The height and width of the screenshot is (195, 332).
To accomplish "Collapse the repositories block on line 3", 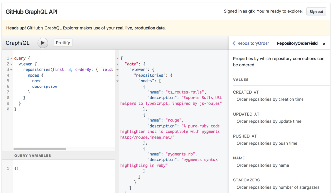I will point(11,70).
